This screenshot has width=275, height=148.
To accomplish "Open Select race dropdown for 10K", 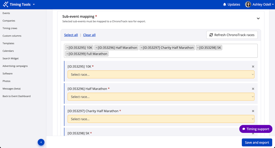I will tap(161, 75).
